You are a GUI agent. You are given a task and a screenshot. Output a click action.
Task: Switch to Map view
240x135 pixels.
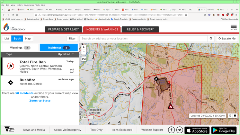click(28, 38)
